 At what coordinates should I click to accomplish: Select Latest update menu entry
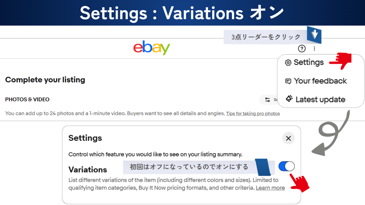pyautogui.click(x=320, y=100)
